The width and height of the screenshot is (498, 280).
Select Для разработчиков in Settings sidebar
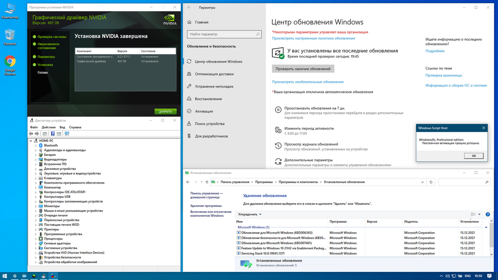pos(211,136)
